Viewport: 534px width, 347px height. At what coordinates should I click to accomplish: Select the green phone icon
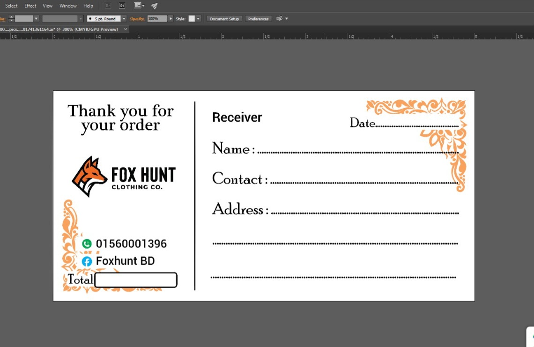click(87, 244)
